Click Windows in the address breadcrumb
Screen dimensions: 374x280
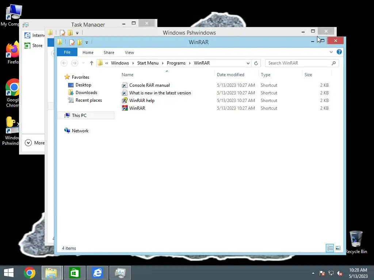tap(120, 63)
